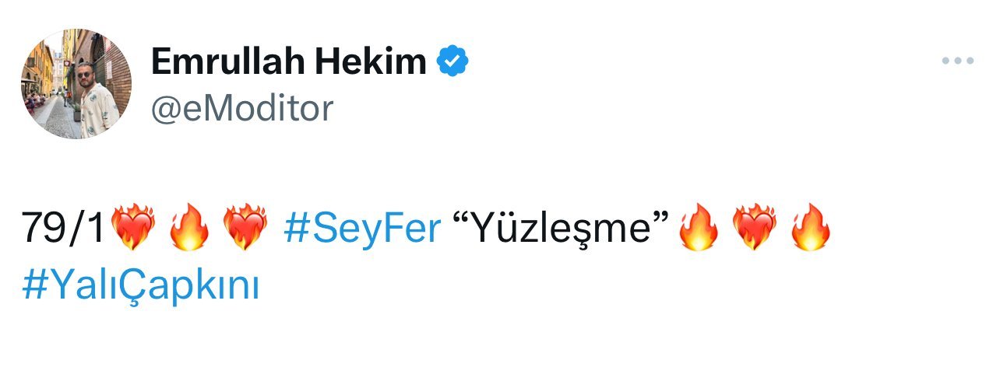Click the "79/1" text in the tweet
1000x367 pixels.
64,229
